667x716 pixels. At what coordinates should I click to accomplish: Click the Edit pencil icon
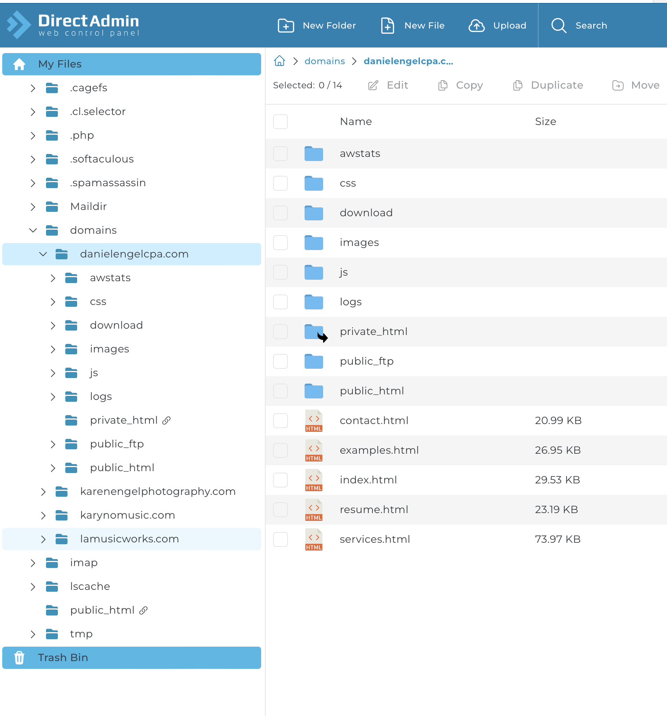(373, 85)
